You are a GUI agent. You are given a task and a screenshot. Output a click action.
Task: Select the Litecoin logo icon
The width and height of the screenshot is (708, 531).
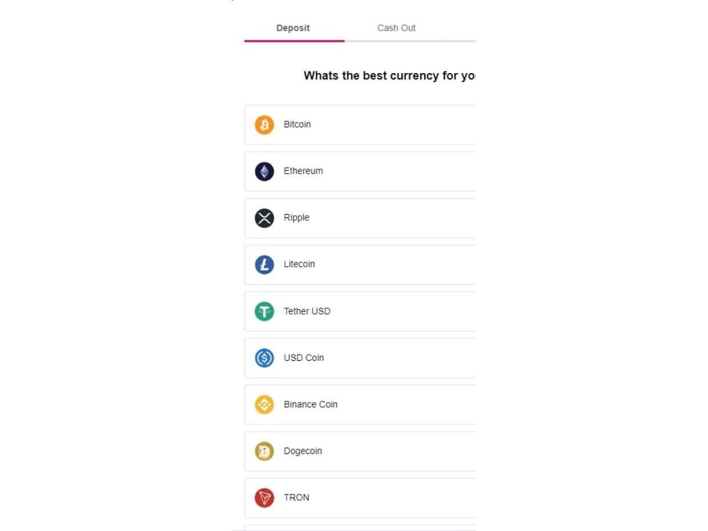264,264
